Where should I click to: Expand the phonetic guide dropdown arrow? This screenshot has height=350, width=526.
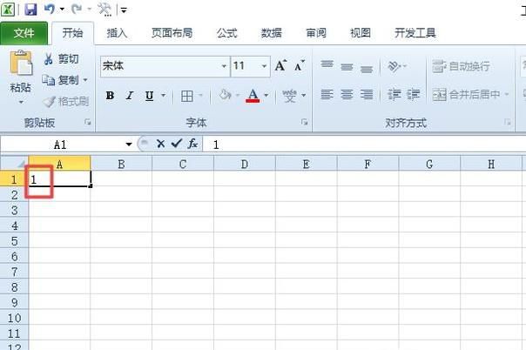(304, 96)
